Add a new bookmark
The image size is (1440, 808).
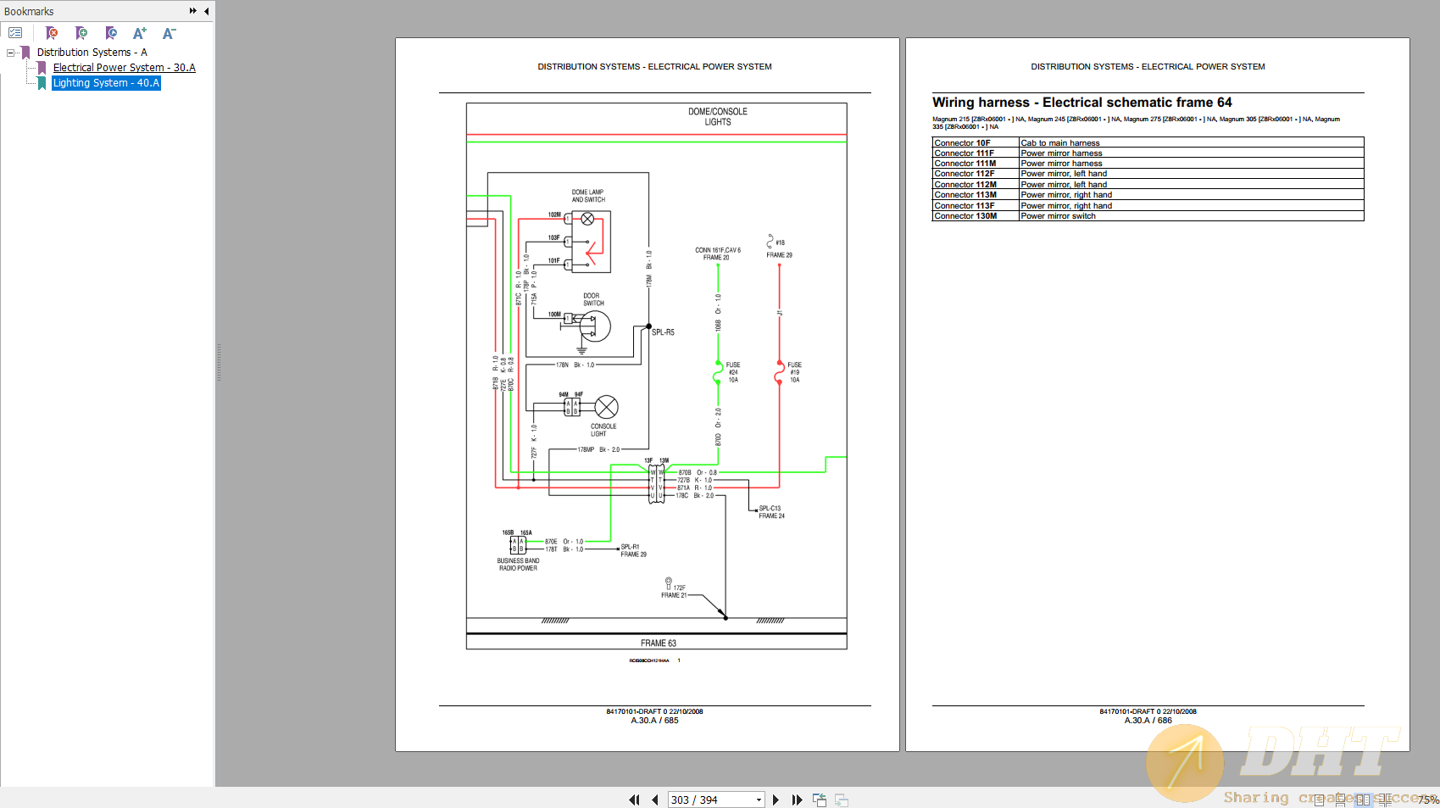pyautogui.click(x=81, y=32)
